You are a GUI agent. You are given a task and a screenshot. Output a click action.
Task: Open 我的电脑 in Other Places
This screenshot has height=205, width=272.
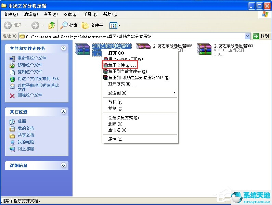(26, 142)
